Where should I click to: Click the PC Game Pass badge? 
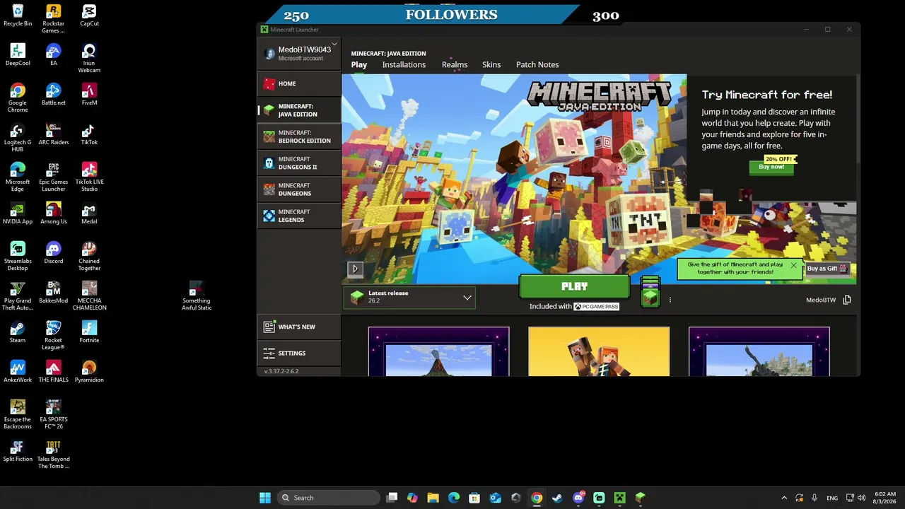(x=596, y=307)
